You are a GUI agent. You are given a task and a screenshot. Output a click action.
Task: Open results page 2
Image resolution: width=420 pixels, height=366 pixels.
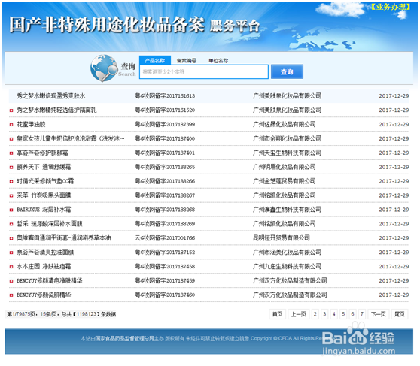point(315,314)
